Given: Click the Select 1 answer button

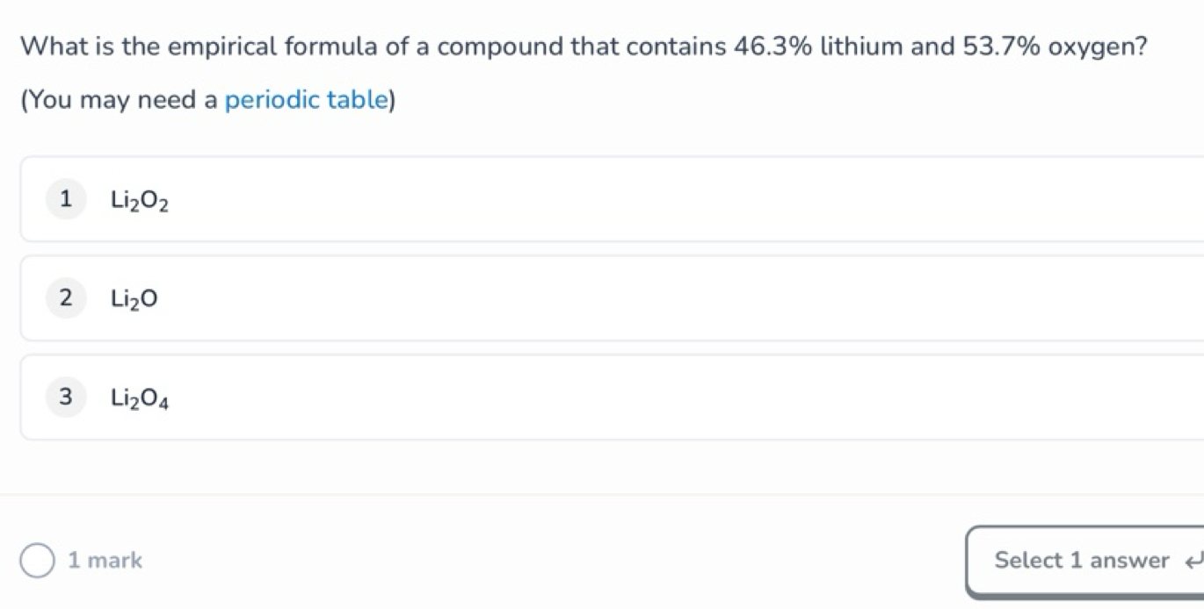Looking at the screenshot, I should pos(1085,561).
